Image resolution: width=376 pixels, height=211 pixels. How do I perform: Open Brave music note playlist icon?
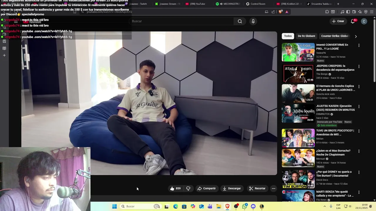[342, 12]
